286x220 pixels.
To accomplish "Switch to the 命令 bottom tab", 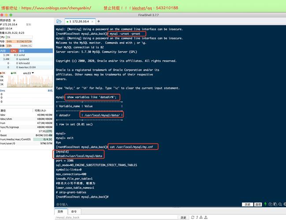I will (74, 212).
